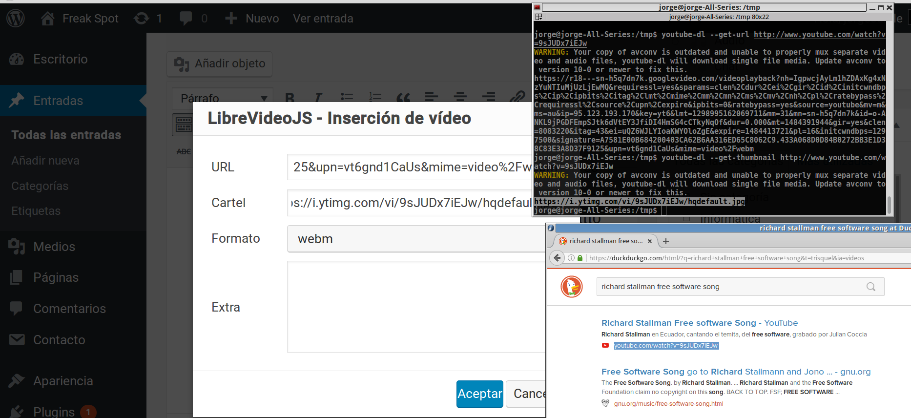This screenshot has height=418, width=911.
Task: Open the Formato dropdown showing webm
Action: coord(415,239)
